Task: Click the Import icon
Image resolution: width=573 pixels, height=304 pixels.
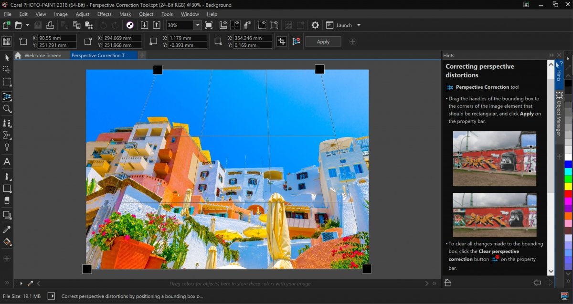Action: [x=145, y=25]
